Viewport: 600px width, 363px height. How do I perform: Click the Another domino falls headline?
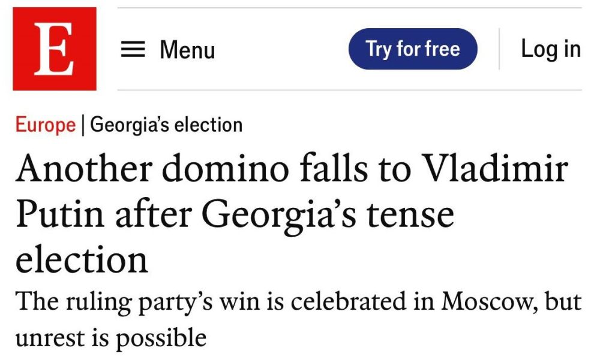[x=292, y=213]
